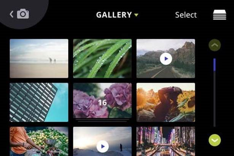This screenshot has height=156, width=234.
Task: Open the fruit market photo
Action: coord(39,142)
